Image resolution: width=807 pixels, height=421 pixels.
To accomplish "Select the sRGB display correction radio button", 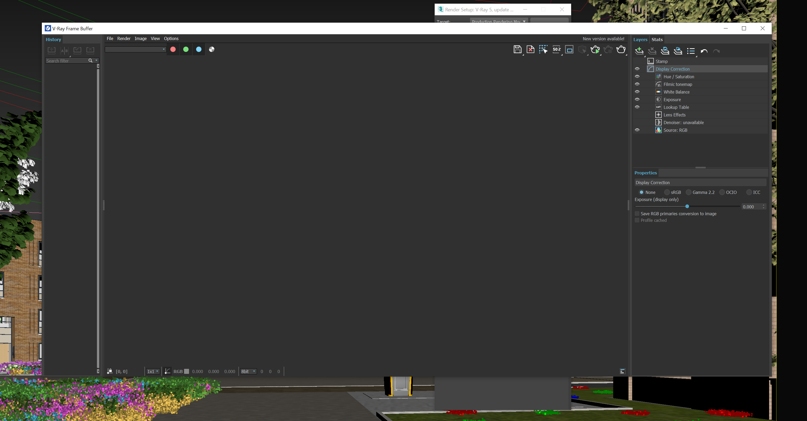I will pyautogui.click(x=667, y=192).
